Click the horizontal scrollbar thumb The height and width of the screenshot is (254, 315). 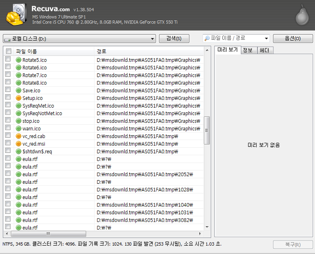click(48, 234)
